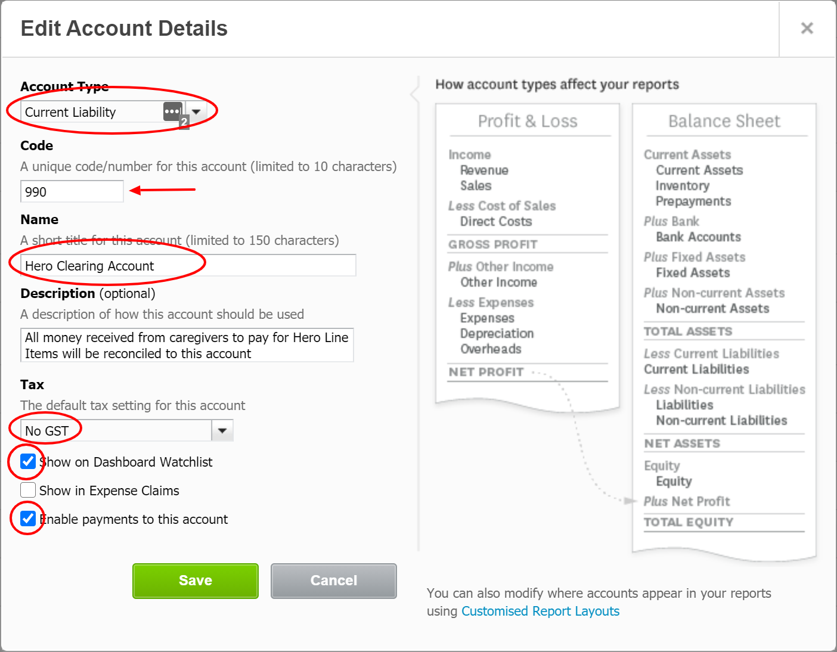Screen dimensions: 837x652
Task: Toggle Enable payments to this account
Action: [x=28, y=519]
